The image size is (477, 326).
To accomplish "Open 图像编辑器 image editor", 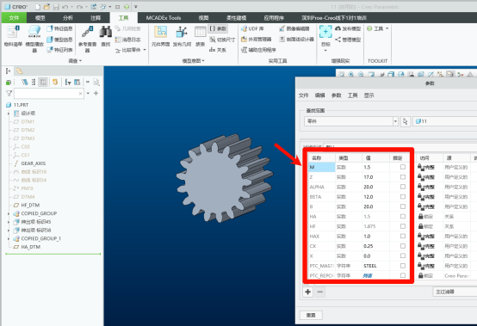I will tap(294, 28).
